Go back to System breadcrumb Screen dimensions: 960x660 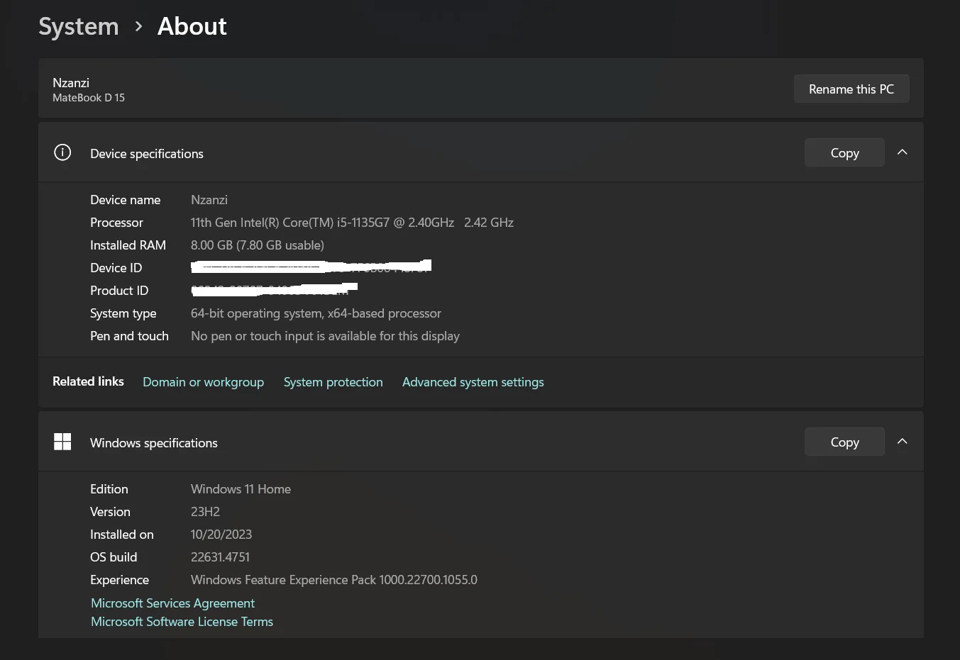[79, 27]
